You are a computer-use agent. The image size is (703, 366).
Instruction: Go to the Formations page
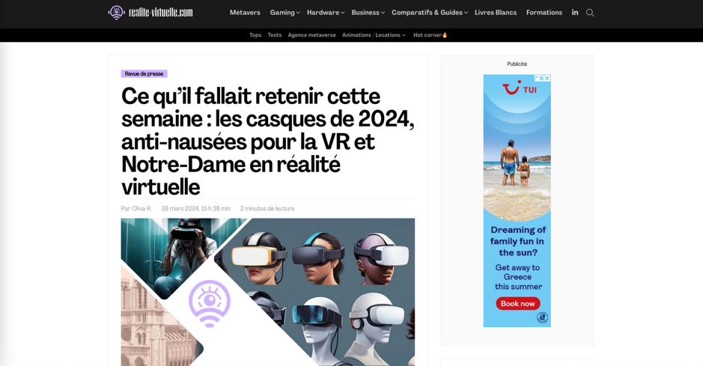(544, 13)
